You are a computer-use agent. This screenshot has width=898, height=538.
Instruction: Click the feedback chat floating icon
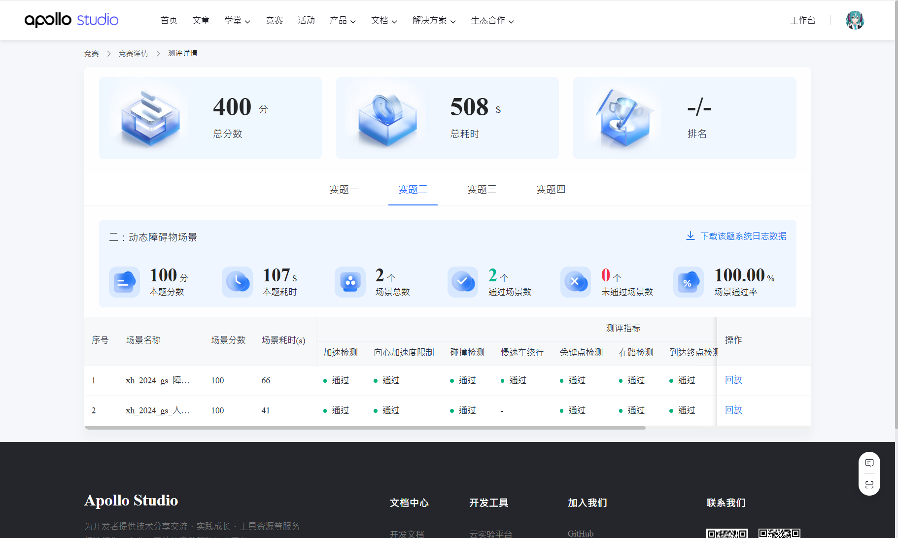(x=869, y=463)
